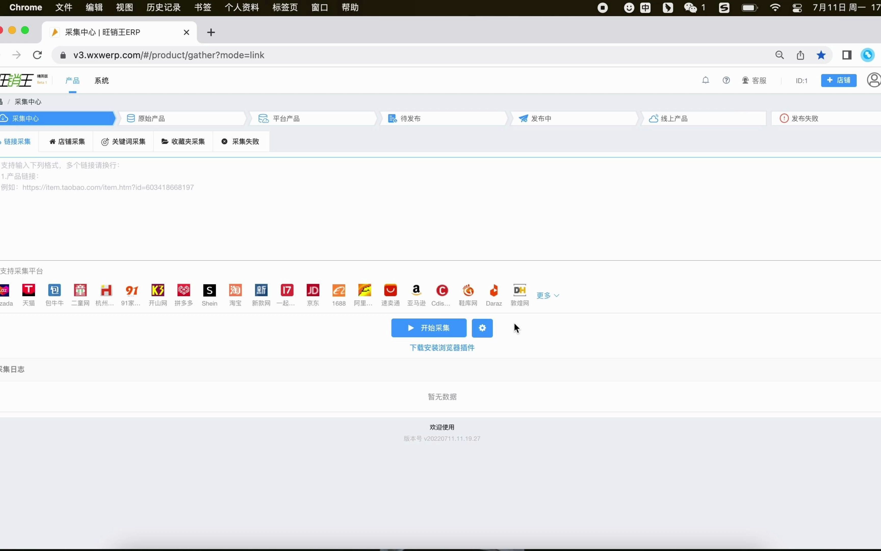The height and width of the screenshot is (551, 881).
Task: Go to the 平台产品 step
Action: tap(313, 118)
